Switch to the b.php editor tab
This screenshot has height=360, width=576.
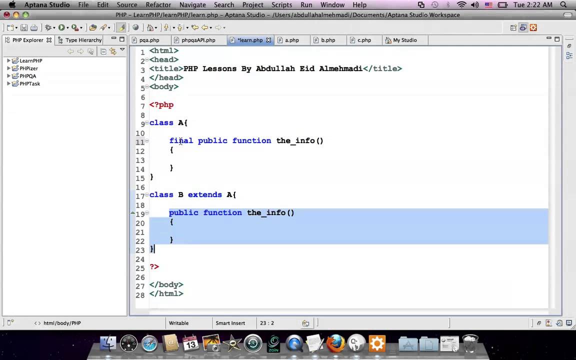[328, 40]
